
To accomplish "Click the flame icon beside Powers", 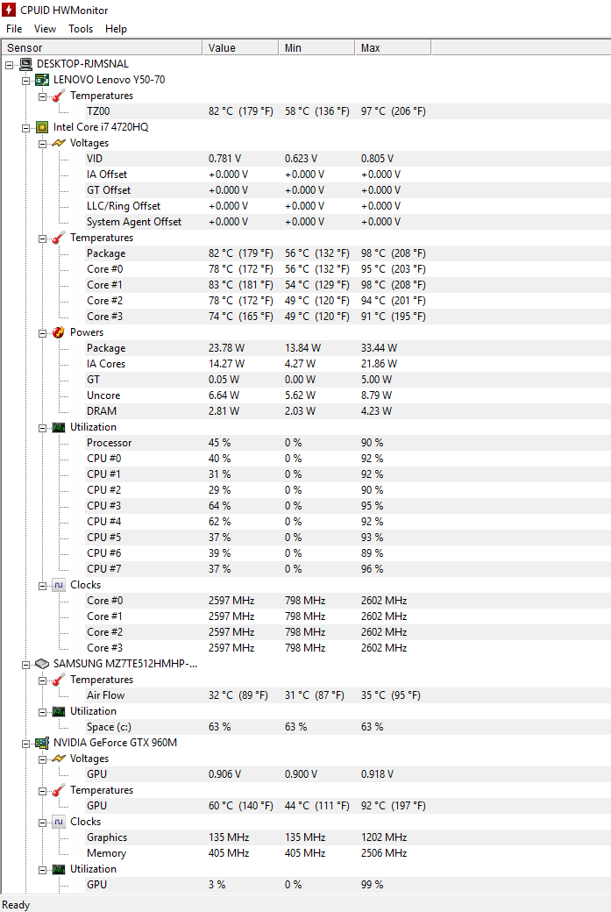I will pos(58,332).
